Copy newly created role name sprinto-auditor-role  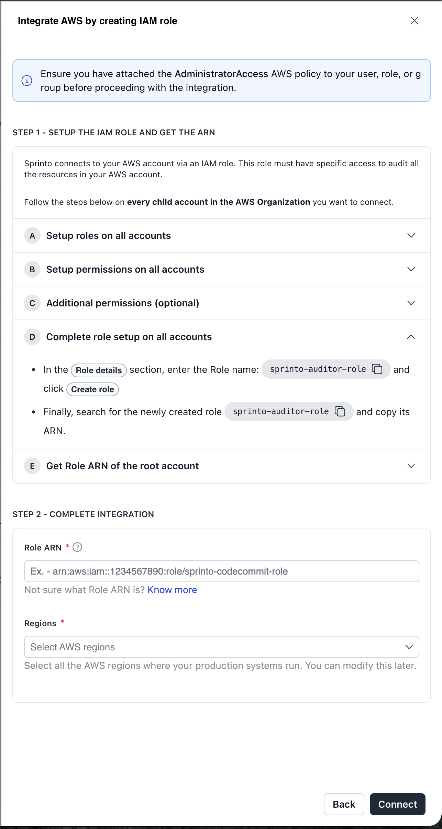340,411
